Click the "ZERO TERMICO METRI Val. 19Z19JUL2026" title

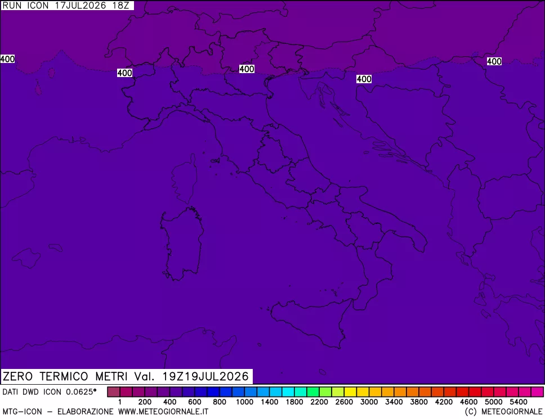pos(126,376)
